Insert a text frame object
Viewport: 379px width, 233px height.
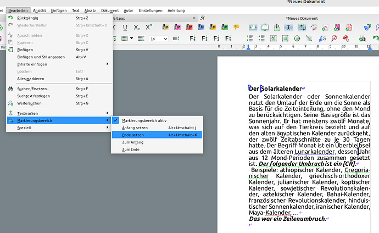273,38
